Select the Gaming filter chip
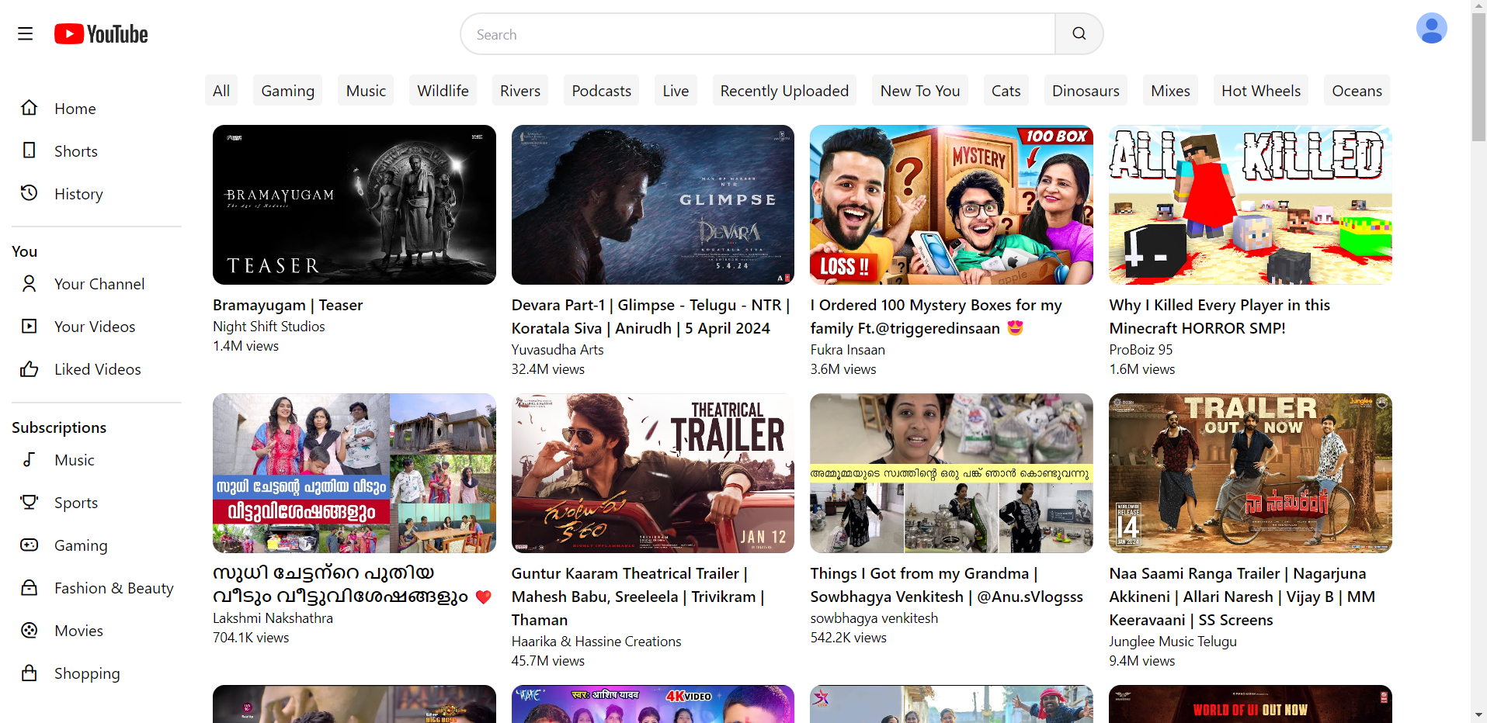 coord(288,91)
